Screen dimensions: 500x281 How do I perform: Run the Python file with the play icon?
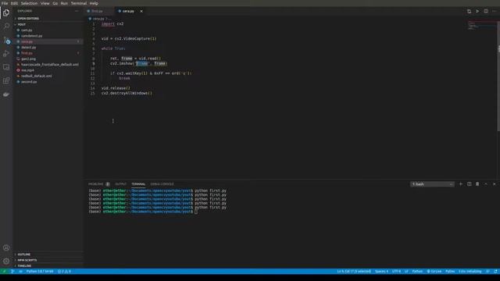coord(477,11)
